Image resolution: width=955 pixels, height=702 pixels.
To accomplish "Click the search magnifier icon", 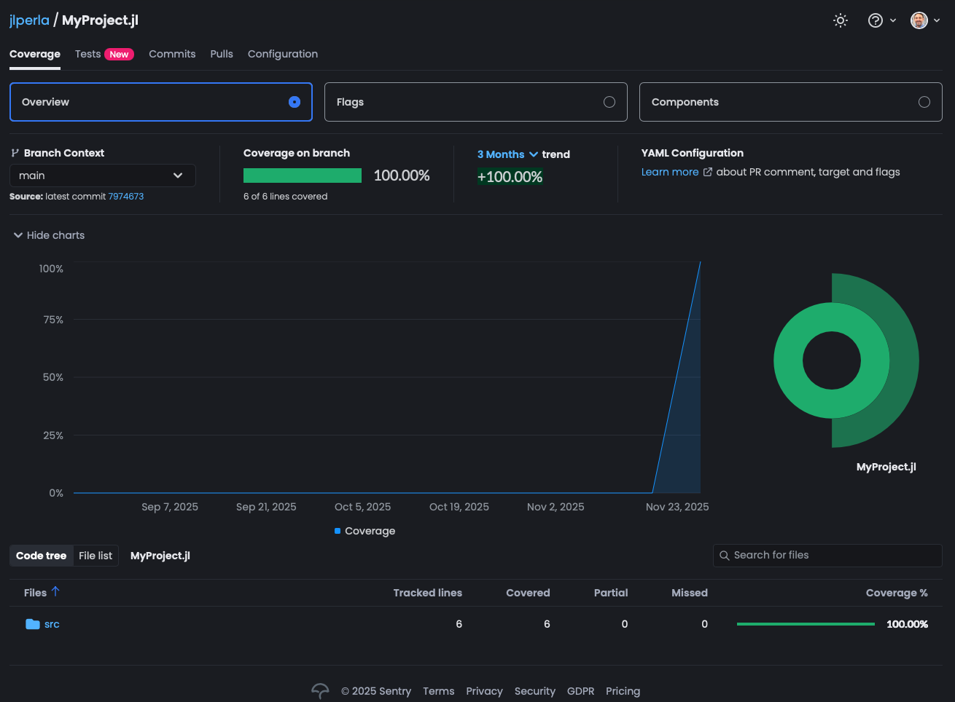I will point(725,556).
